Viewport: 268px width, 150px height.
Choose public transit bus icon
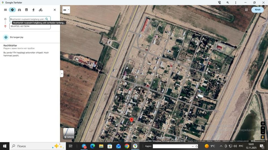pyautogui.click(x=27, y=10)
